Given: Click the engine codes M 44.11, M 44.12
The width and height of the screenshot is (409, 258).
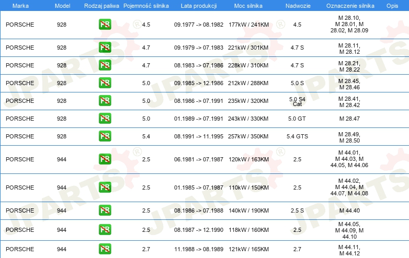Looking at the screenshot, I should click(349, 250).
